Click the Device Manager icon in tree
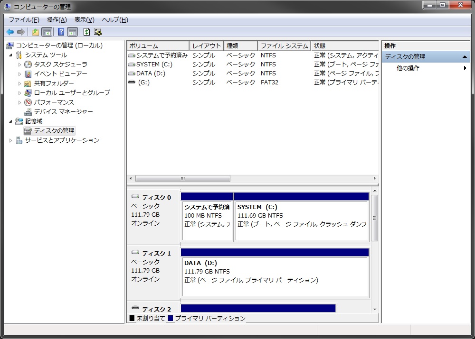The image size is (475, 339). 28,112
